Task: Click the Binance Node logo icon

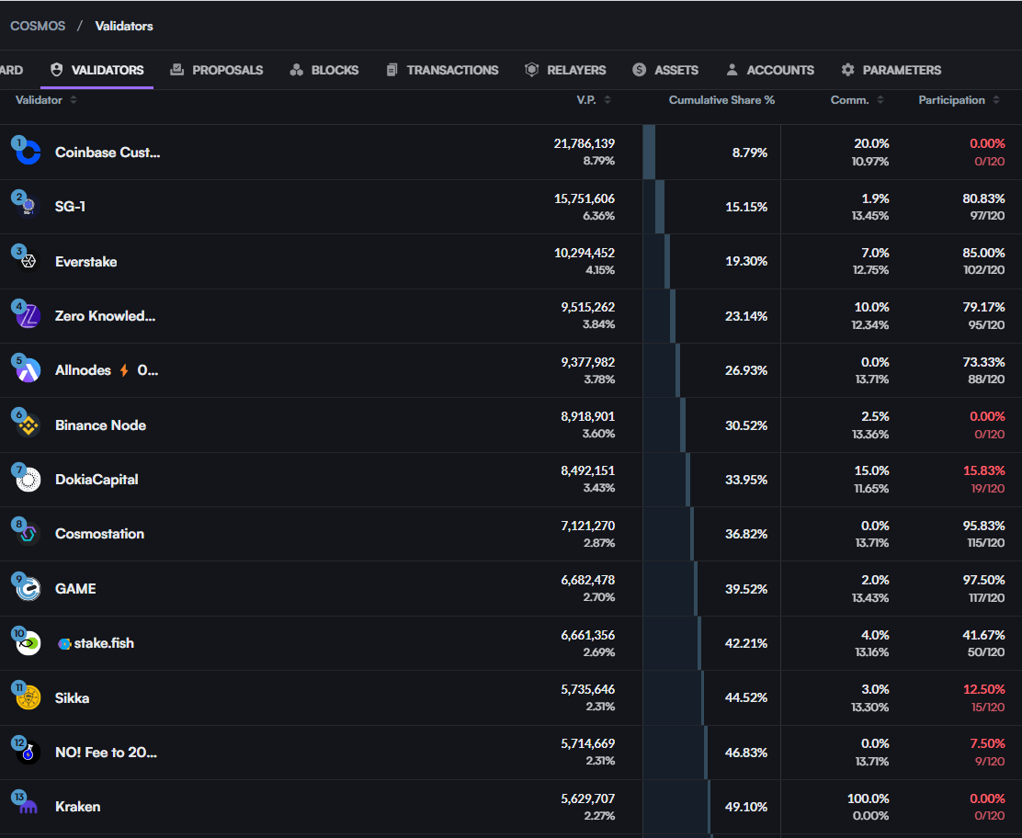Action: click(x=28, y=425)
